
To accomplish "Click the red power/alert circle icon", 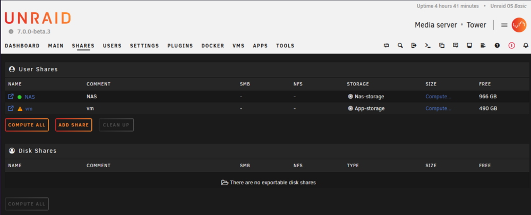I will [x=511, y=45].
